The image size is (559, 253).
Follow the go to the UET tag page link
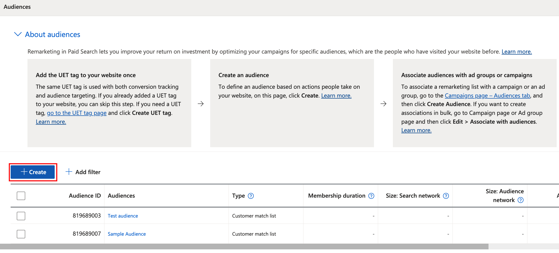[77, 113]
